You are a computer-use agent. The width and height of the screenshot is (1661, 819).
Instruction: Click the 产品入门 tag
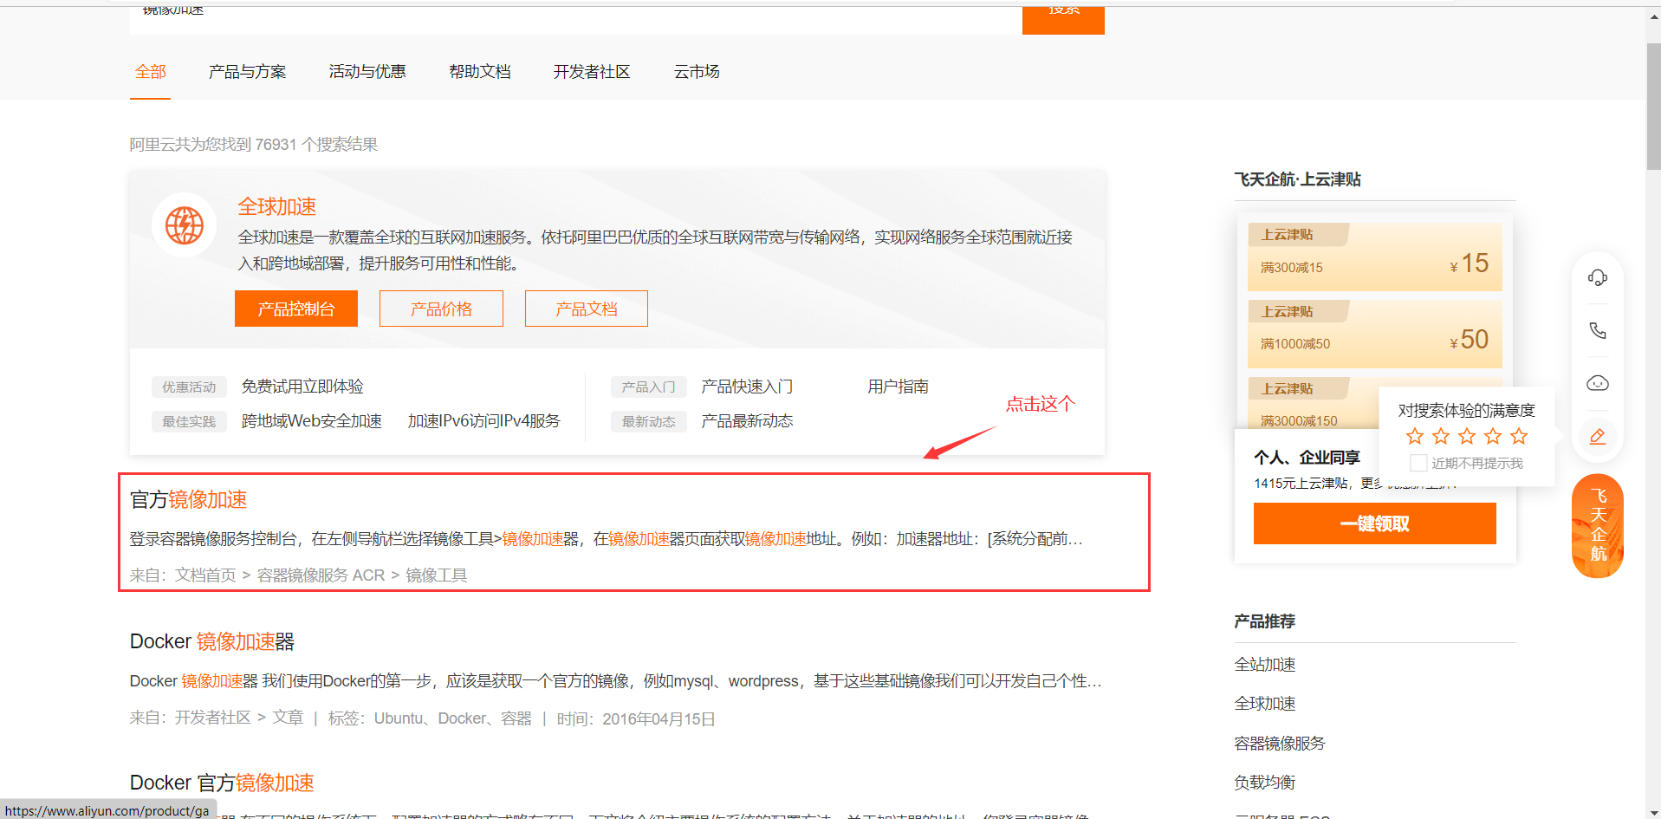pyautogui.click(x=648, y=387)
